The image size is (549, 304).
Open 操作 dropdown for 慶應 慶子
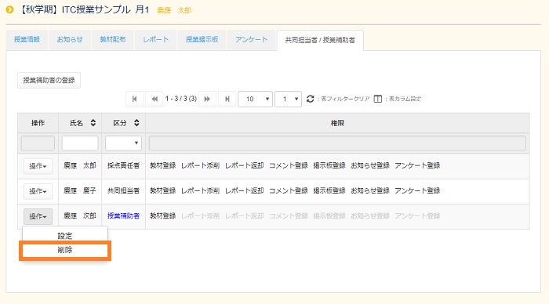pyautogui.click(x=38, y=191)
